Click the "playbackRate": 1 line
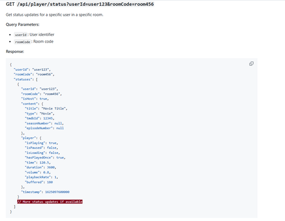The height and width of the screenshot is (221, 285). 42,177
